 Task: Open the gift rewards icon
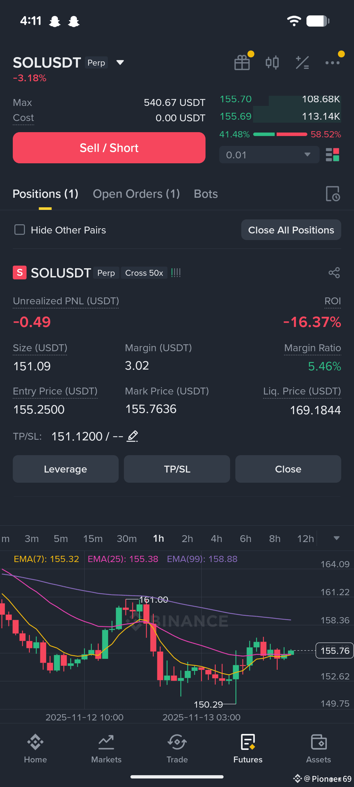tap(242, 62)
